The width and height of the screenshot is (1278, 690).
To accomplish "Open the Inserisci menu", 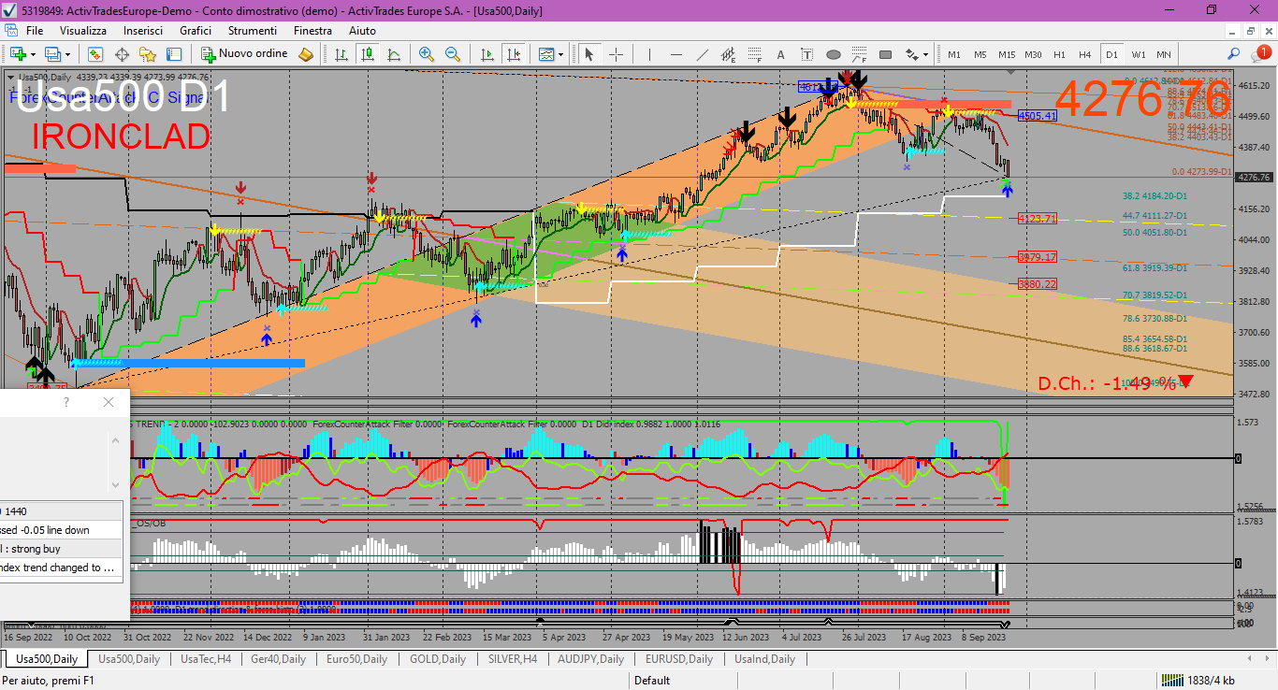I will [x=143, y=31].
